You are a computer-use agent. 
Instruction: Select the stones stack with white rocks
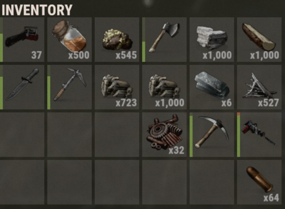coord(212,39)
